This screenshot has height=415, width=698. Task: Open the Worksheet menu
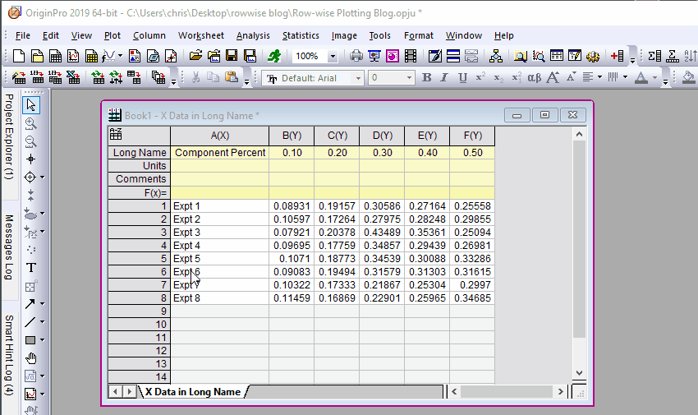(200, 35)
